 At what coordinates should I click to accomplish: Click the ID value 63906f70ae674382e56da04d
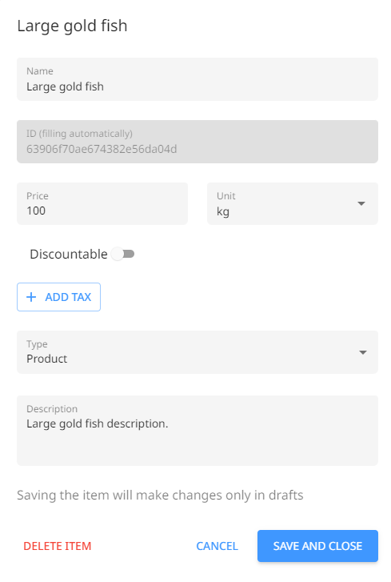tap(102, 149)
